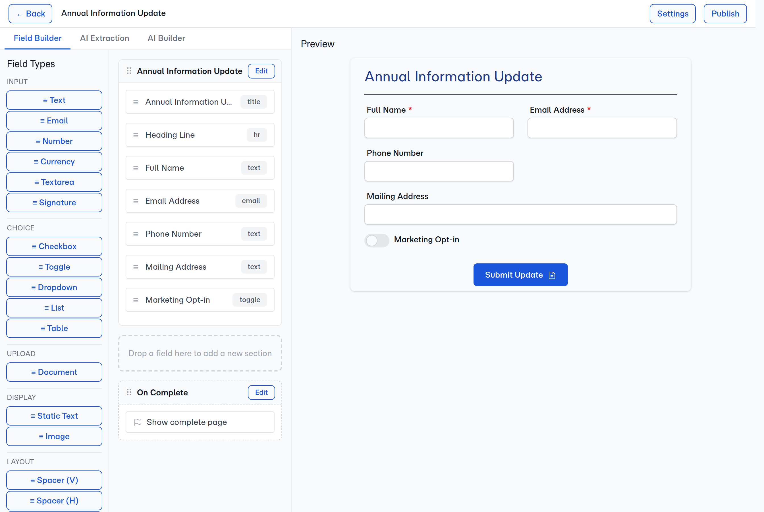Open the AI Extraction tab
Screen dimensions: 764x512
[104, 38]
